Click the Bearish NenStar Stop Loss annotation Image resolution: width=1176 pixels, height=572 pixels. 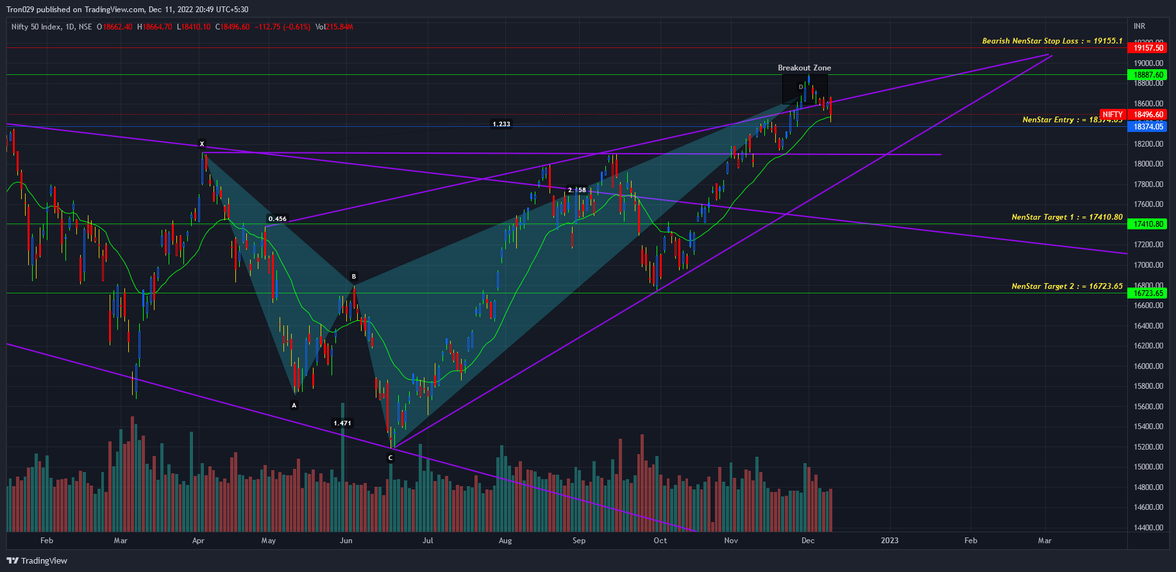pyautogui.click(x=1052, y=41)
